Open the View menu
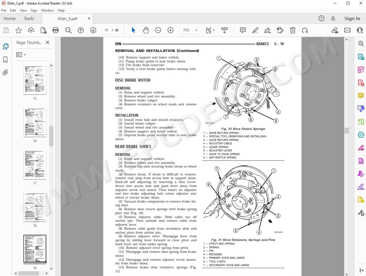Image resolution: width=366 pixels, height=276 pixels. click(x=23, y=10)
